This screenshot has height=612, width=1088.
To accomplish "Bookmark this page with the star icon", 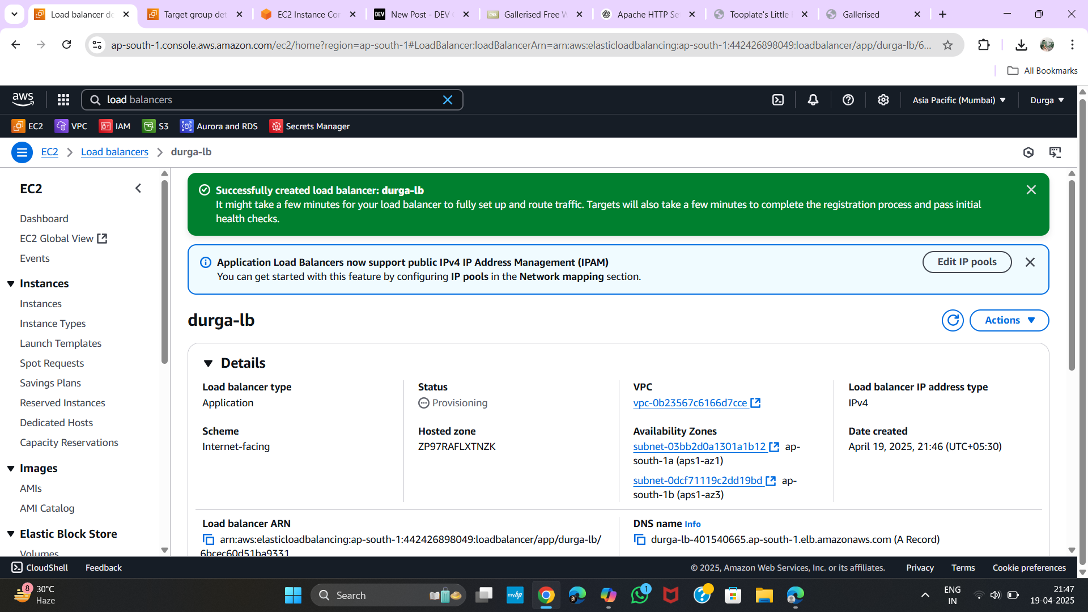I will [x=947, y=45].
